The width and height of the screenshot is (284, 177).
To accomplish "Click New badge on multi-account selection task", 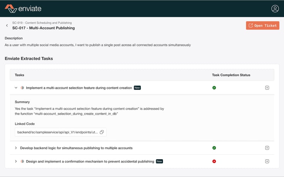I will click(137, 88).
